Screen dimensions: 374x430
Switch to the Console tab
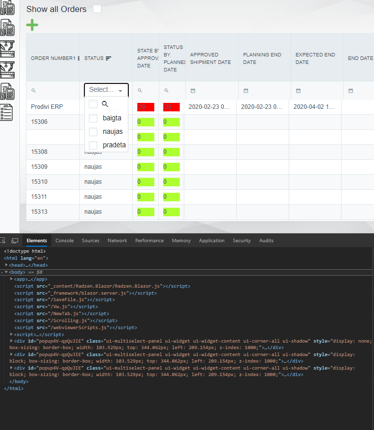point(64,241)
